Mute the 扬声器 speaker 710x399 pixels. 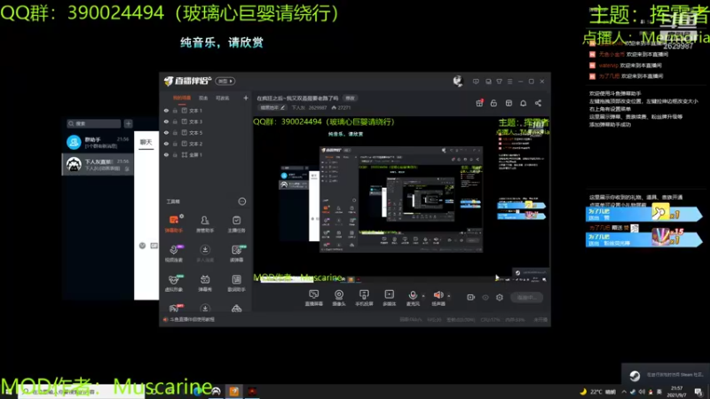click(x=438, y=298)
